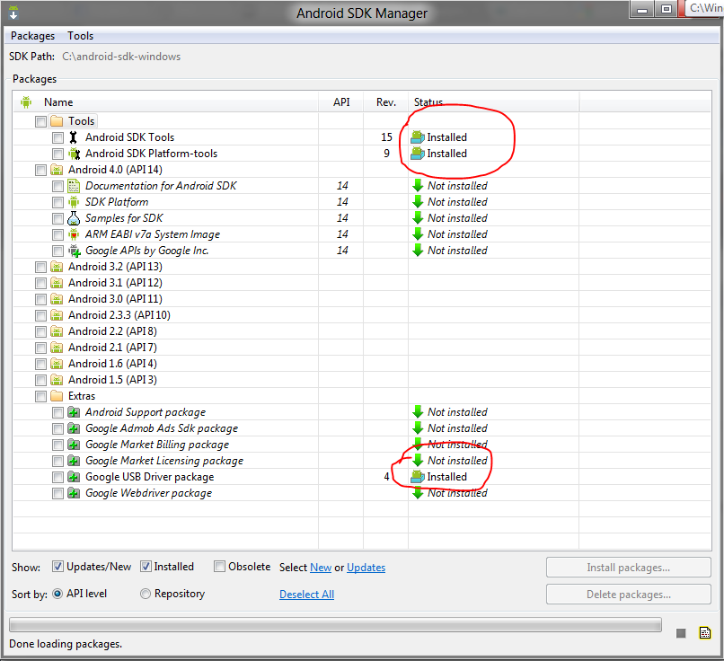Image resolution: width=724 pixels, height=661 pixels.
Task: Click the Google Admob Ads Sdk package icon
Action: [74, 428]
